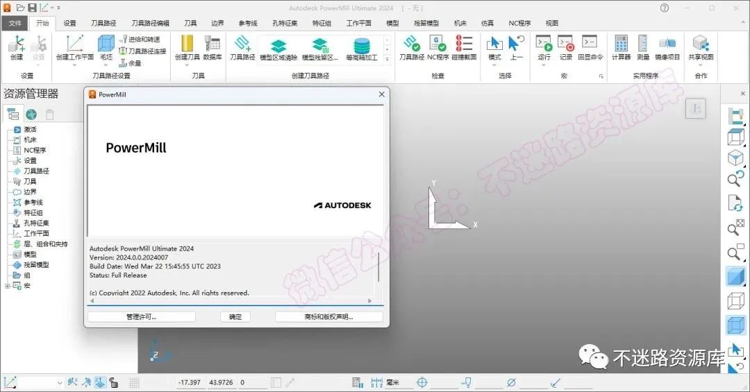Image resolution: width=750 pixels, height=392 pixels.
Task: Click the globe icon in the explorer panel
Action: (x=31, y=114)
